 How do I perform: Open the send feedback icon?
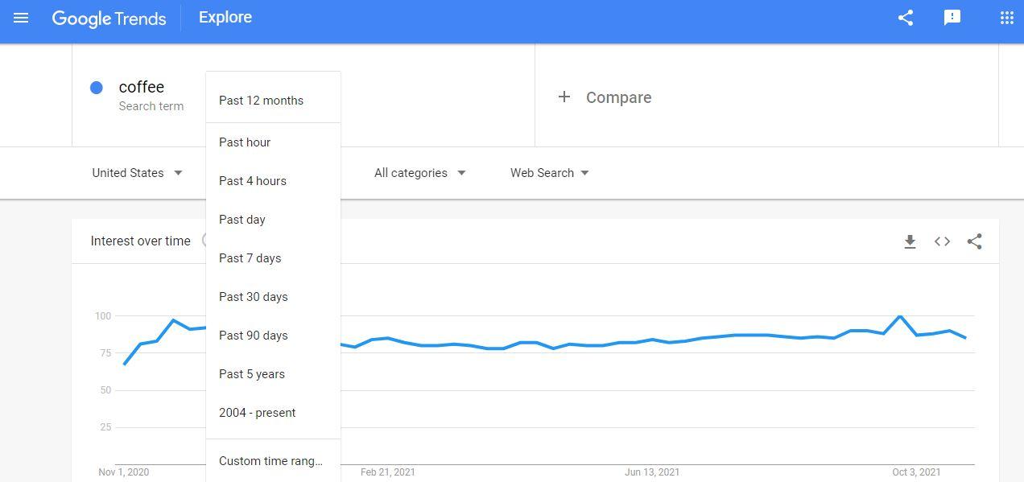tap(952, 18)
